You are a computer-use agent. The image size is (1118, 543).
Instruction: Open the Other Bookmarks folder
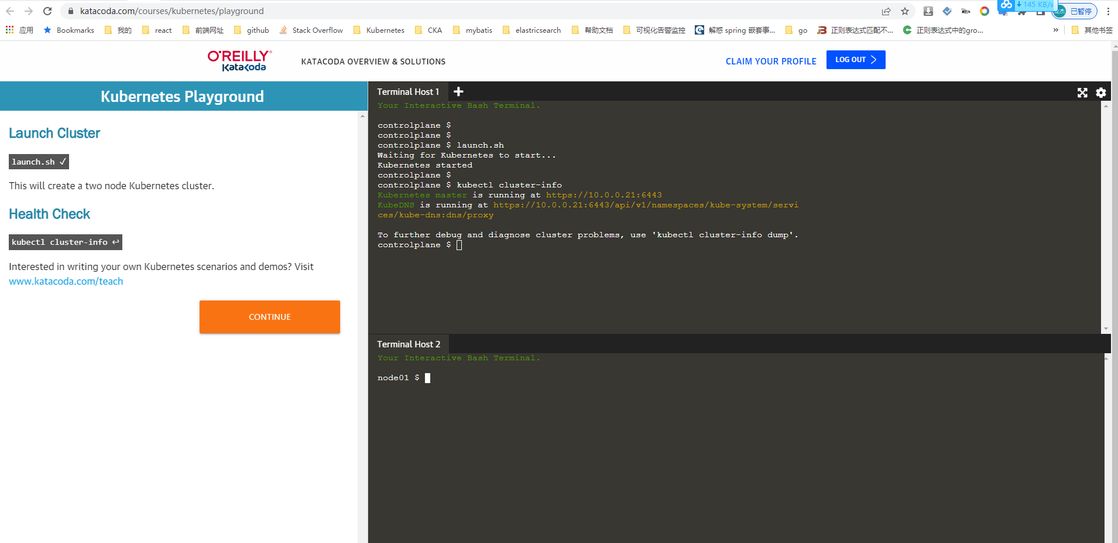1092,30
